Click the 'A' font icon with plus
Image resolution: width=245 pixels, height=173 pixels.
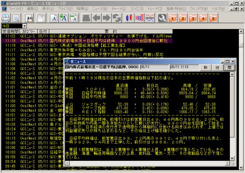click(64, 18)
